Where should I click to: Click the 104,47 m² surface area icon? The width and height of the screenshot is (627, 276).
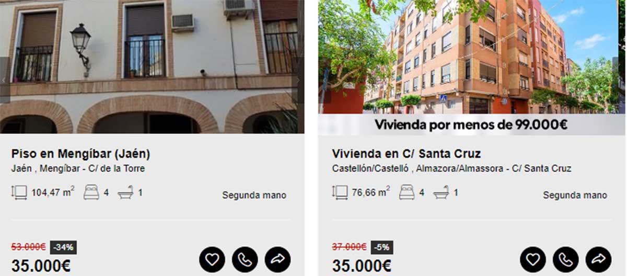point(19,192)
